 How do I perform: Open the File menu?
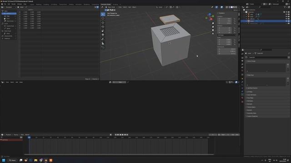[5, 4]
